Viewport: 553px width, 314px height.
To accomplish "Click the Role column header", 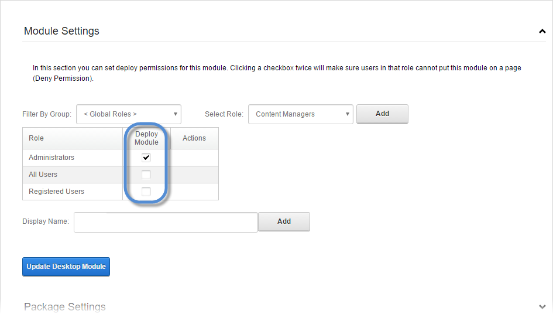I will click(36, 138).
